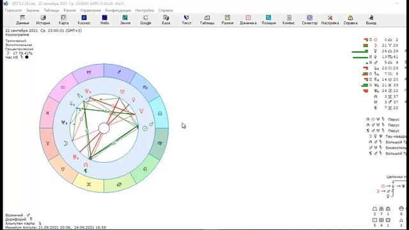Select the Pluto glyph in the chart
The height and width of the screenshot is (230, 409).
[88, 91]
